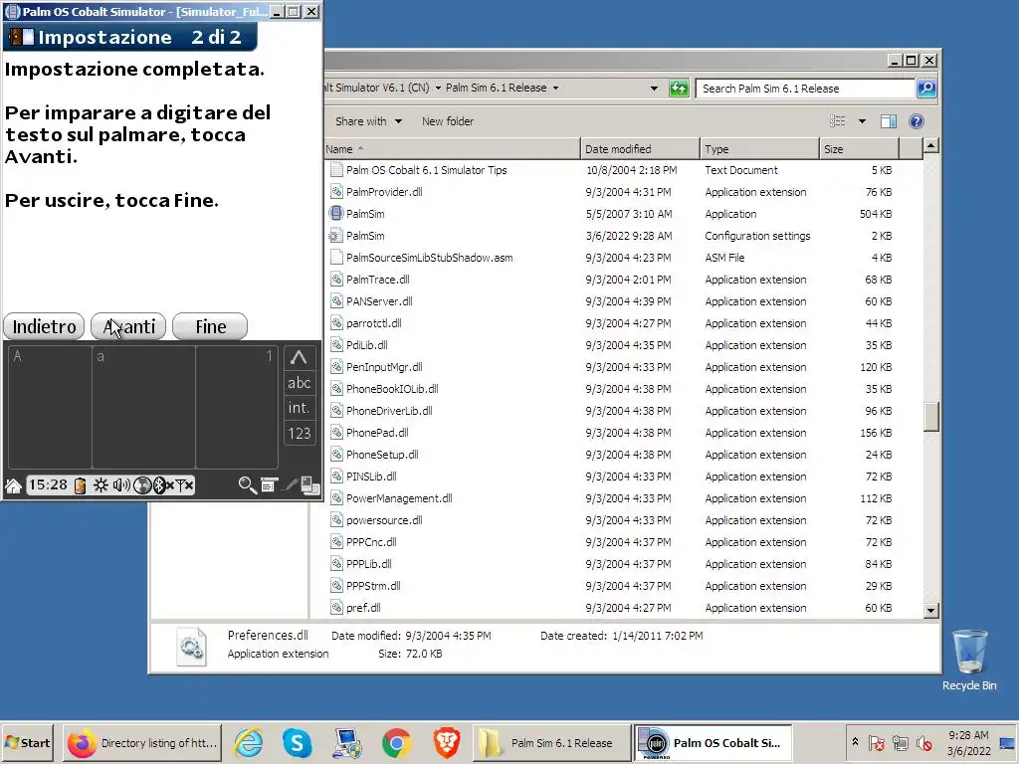The height and width of the screenshot is (764, 1019).
Task: Select PalmTrace.dll file
Action: click(x=377, y=280)
